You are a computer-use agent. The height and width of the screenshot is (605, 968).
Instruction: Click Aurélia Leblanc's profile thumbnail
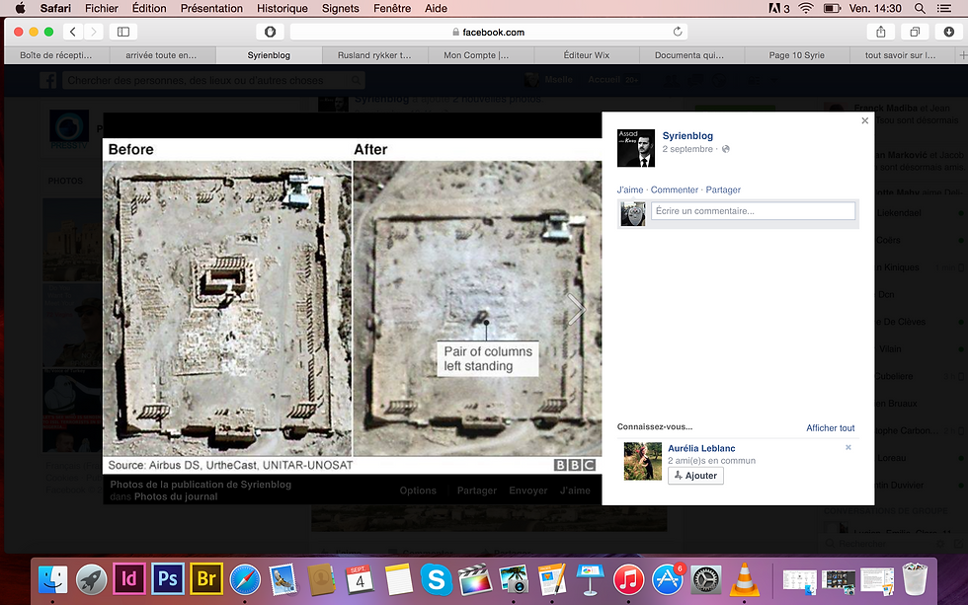point(643,461)
